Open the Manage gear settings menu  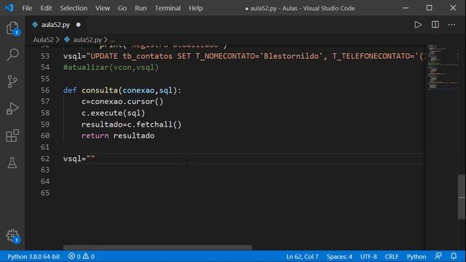(x=12, y=236)
